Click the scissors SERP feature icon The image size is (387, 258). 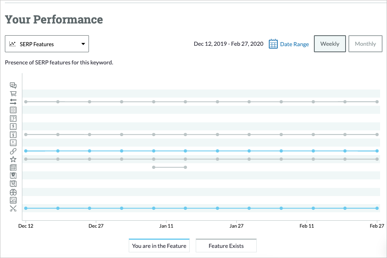(x=13, y=208)
